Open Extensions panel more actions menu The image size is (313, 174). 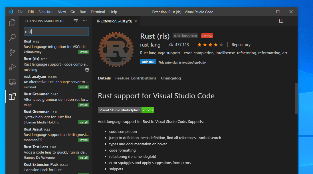[85, 21]
